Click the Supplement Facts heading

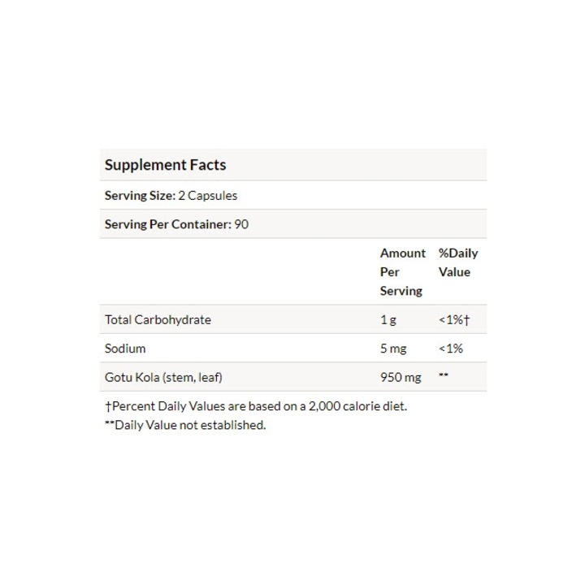pos(165,165)
